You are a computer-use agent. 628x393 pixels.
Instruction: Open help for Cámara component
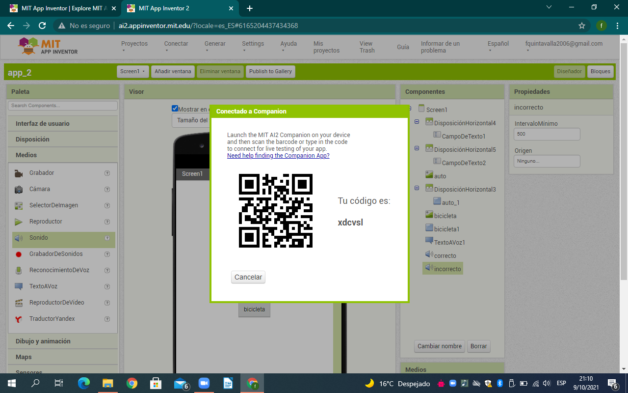107,189
